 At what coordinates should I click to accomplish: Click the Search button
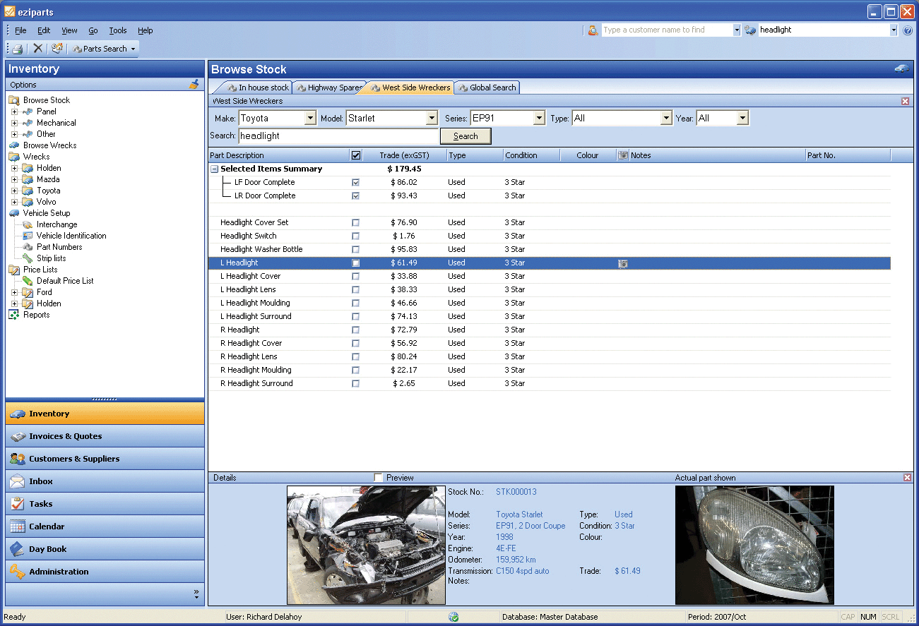(x=466, y=136)
